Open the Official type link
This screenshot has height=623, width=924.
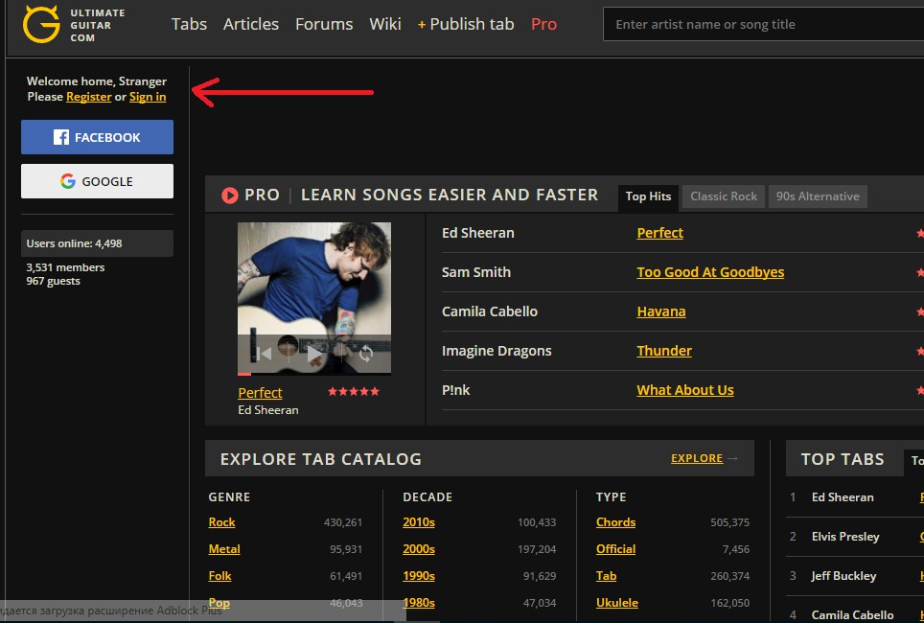(615, 549)
